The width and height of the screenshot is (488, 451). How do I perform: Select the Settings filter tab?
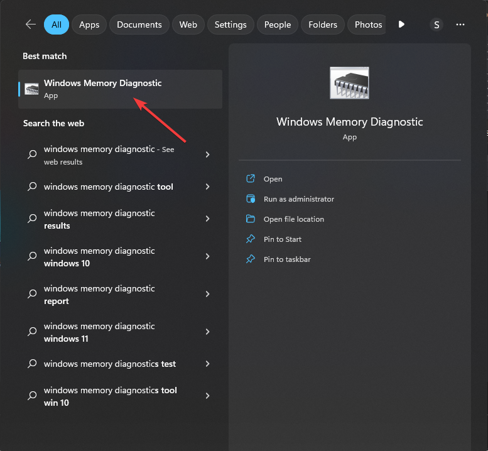[230, 24]
